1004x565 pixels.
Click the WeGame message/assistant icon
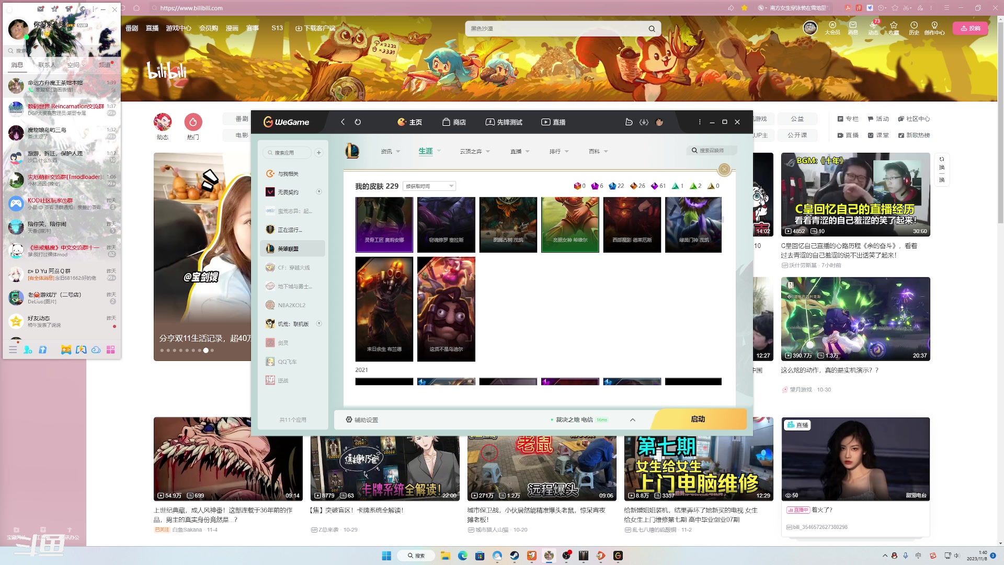[629, 122]
